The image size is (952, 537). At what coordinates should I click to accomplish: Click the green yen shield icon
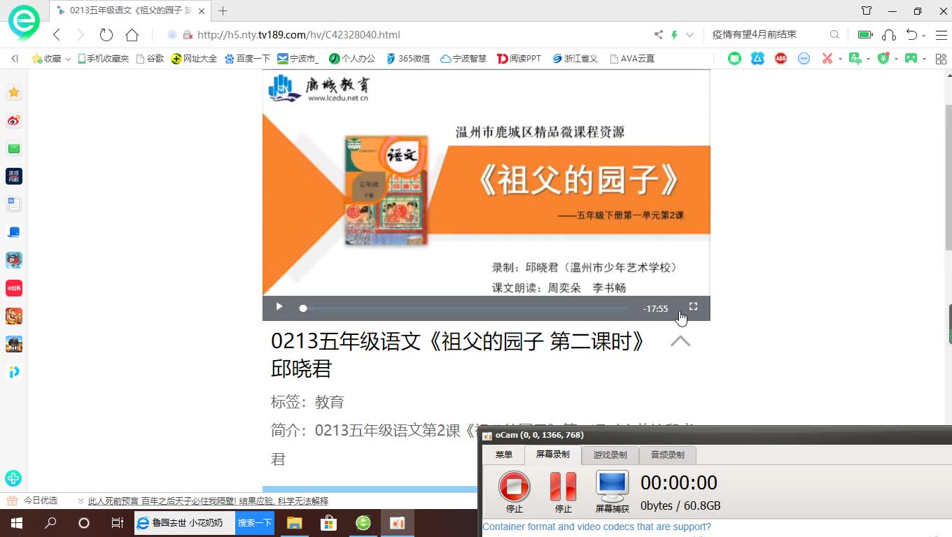pyautogui.click(x=883, y=59)
